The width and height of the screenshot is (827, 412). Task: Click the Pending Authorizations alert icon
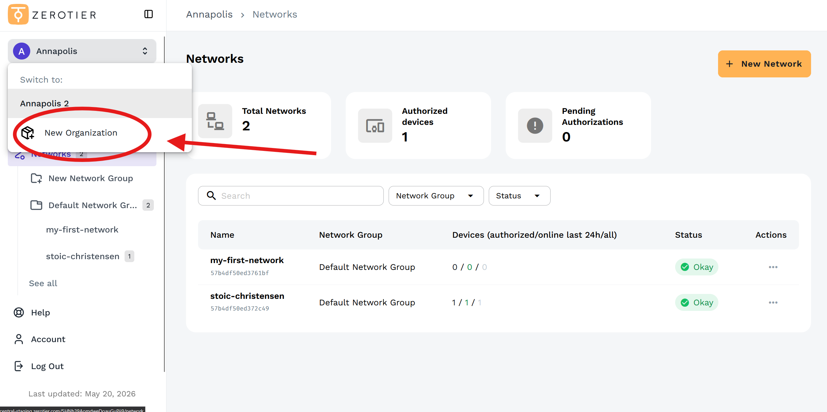coord(535,126)
